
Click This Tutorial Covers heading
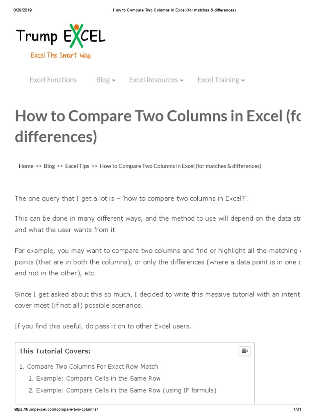pyautogui.click(x=55, y=351)
